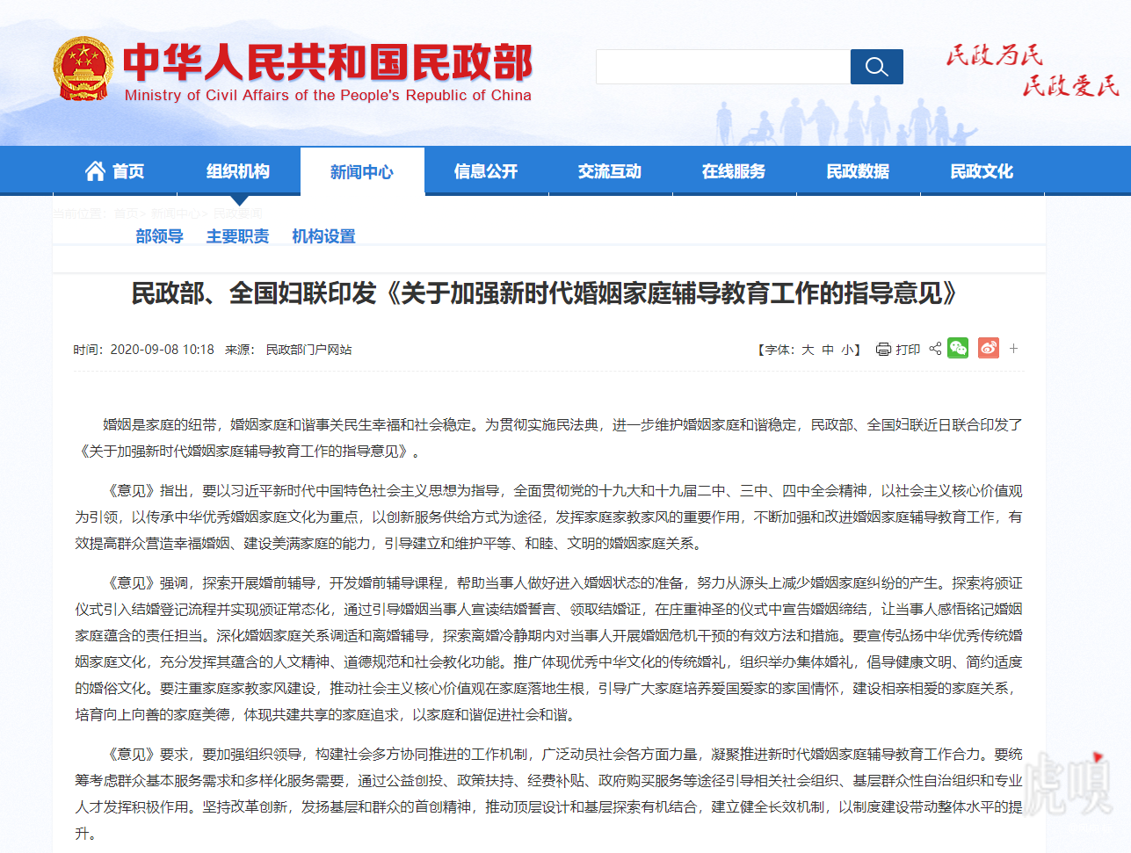Set font size to 中

[828, 350]
